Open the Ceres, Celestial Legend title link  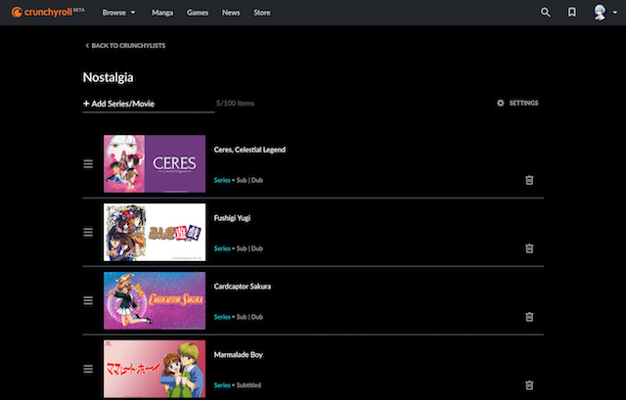click(x=249, y=150)
